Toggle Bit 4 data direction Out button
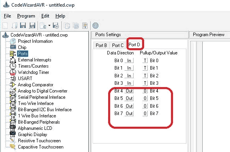 pos(129,91)
